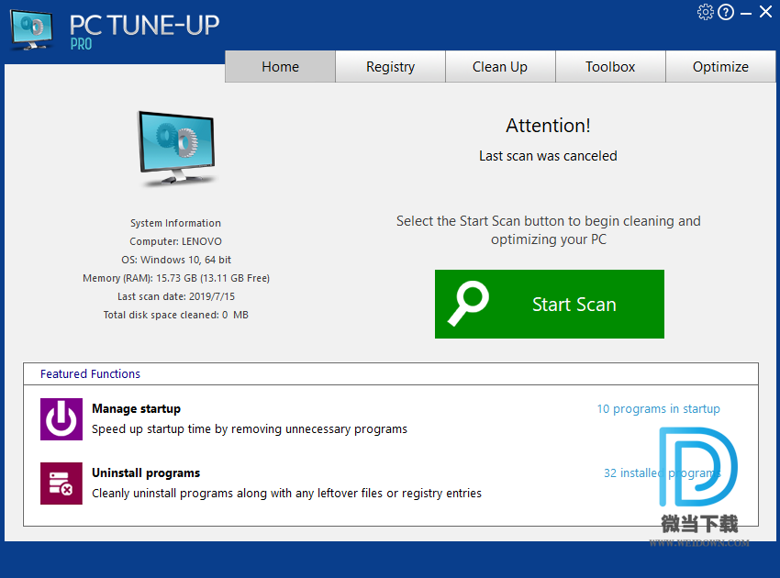This screenshot has width=780, height=578.
Task: Click the 'OS: Windows 10, 64 bit' line
Action: 176,260
